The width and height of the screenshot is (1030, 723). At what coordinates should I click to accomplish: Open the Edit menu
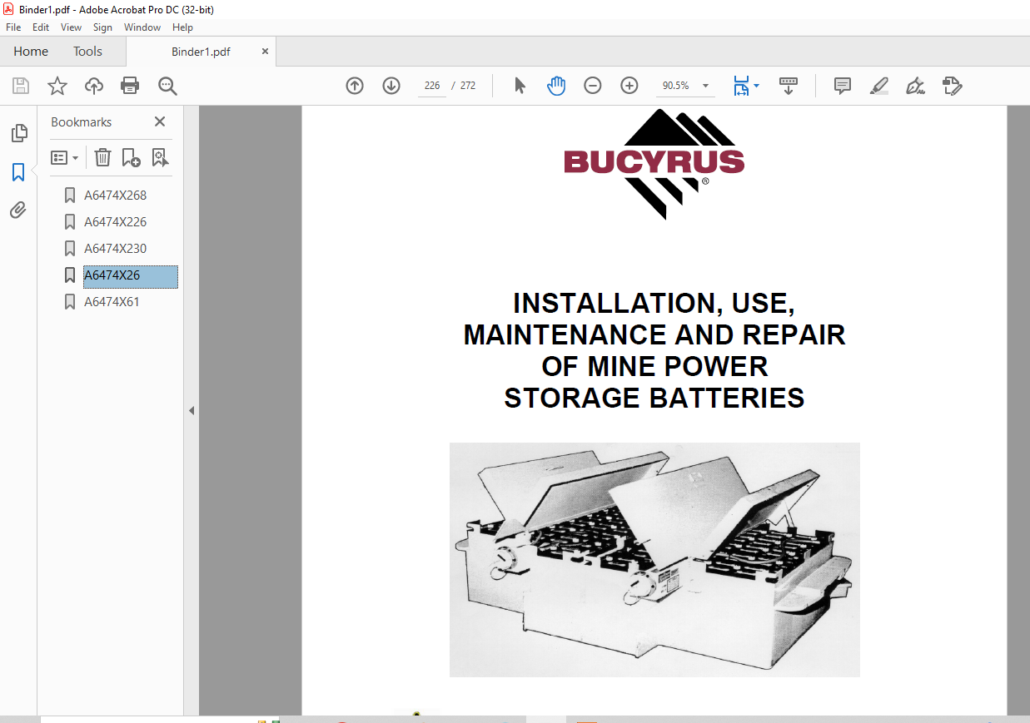pos(41,27)
